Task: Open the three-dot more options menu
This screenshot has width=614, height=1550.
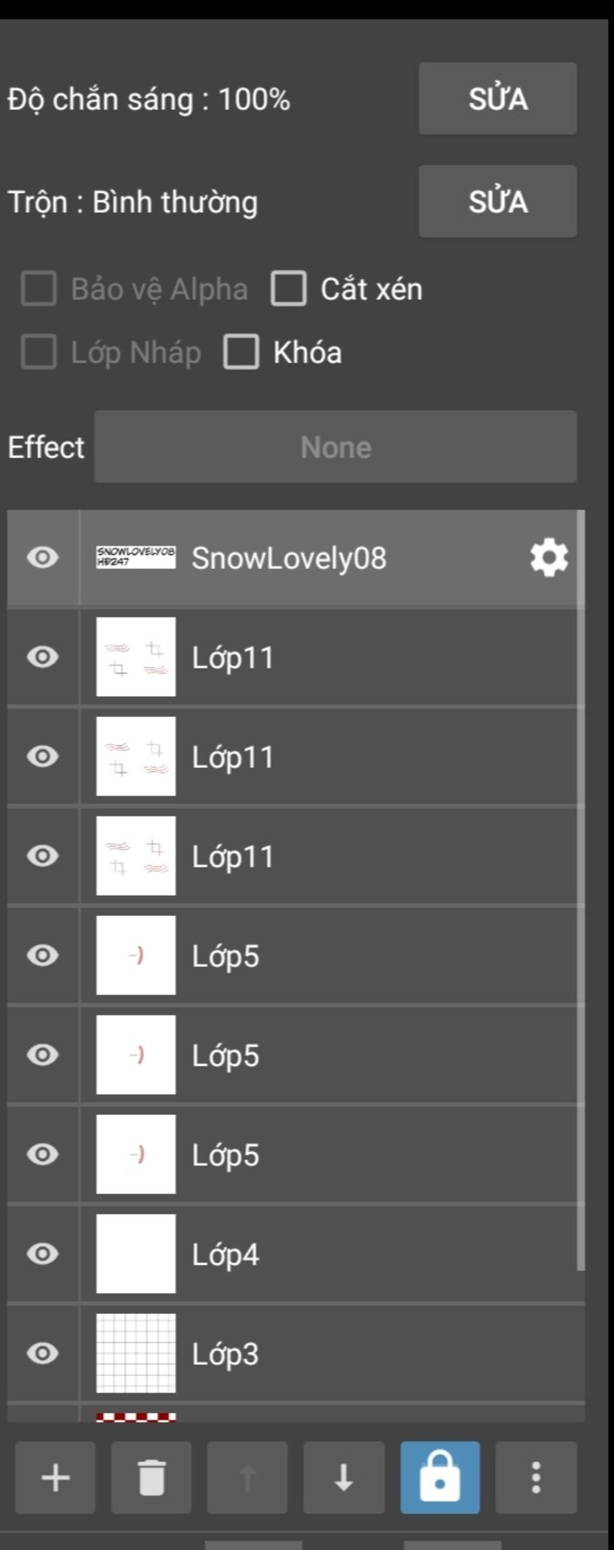Action: [x=535, y=1477]
